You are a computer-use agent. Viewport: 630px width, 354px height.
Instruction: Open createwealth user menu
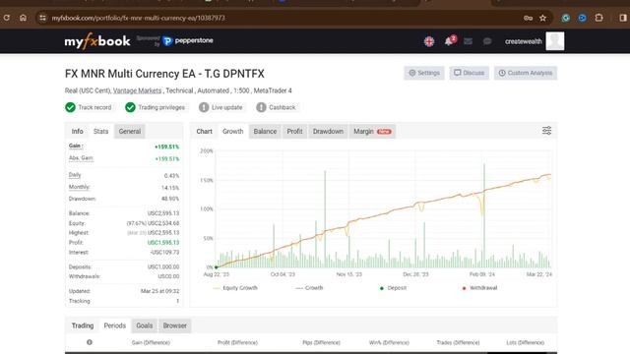[523, 41]
